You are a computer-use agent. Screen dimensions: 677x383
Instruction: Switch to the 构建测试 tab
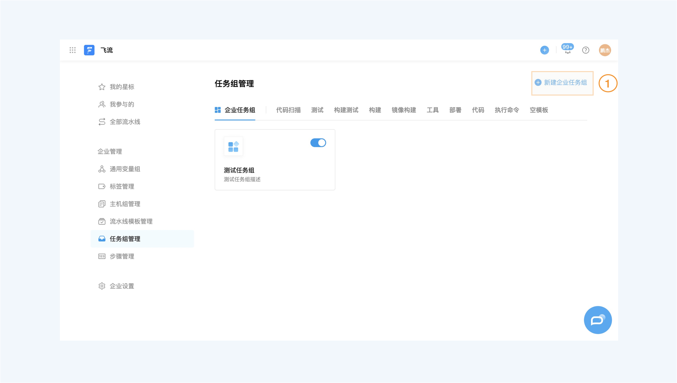346,110
